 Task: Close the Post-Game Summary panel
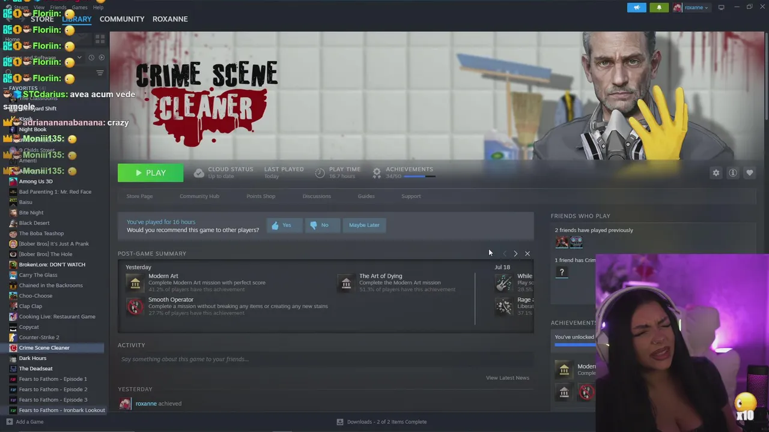[x=527, y=254]
